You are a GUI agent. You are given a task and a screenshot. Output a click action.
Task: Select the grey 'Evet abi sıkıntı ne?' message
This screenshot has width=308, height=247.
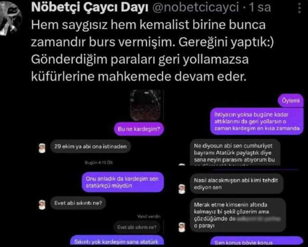(x=78, y=203)
